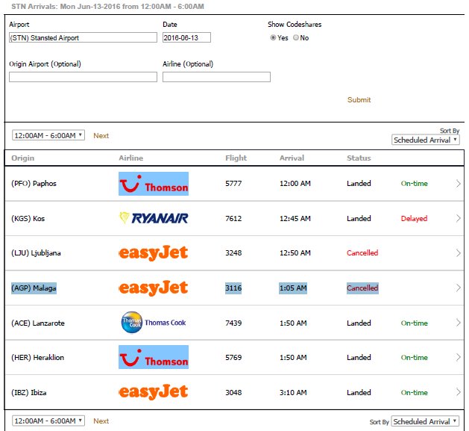Click Cancelled status in the Ljubljana row
This screenshot has width=469, height=431.
tap(362, 253)
